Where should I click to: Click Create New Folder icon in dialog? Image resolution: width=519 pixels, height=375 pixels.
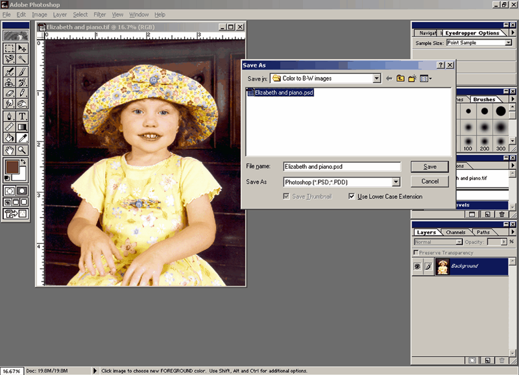pyautogui.click(x=412, y=79)
